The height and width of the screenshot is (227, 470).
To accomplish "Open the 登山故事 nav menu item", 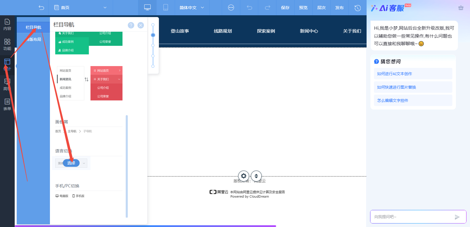I will tap(180, 31).
